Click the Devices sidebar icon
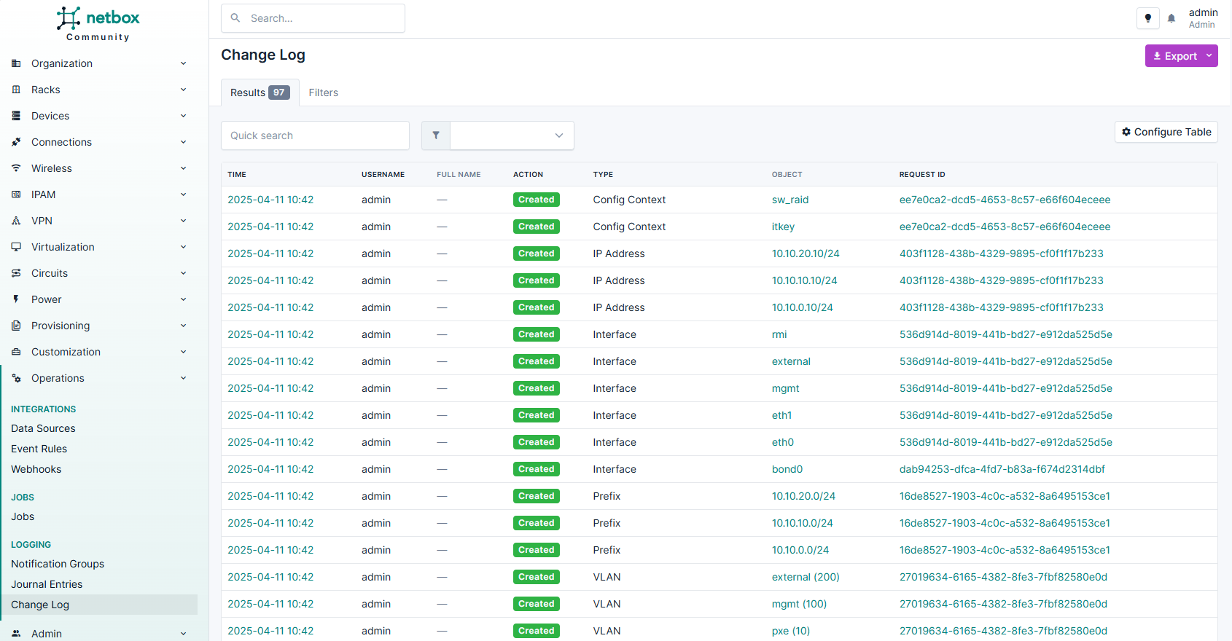Viewport: 1232px width, 641px height. (x=16, y=116)
